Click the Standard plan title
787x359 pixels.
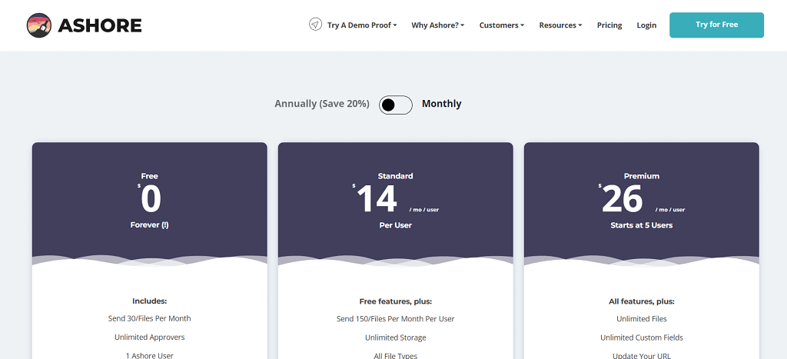(x=396, y=176)
